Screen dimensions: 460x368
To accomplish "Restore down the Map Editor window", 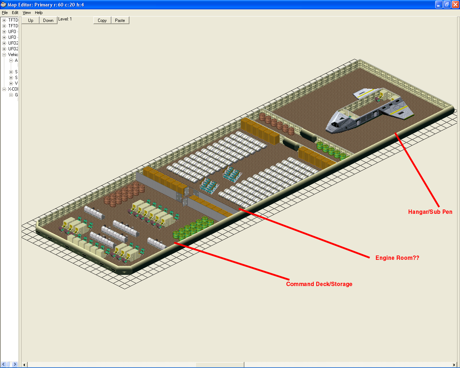I will [x=447, y=5].
